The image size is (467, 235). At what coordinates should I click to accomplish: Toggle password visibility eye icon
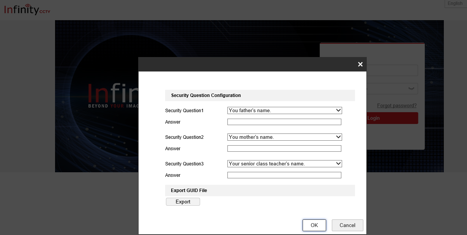(411, 89)
